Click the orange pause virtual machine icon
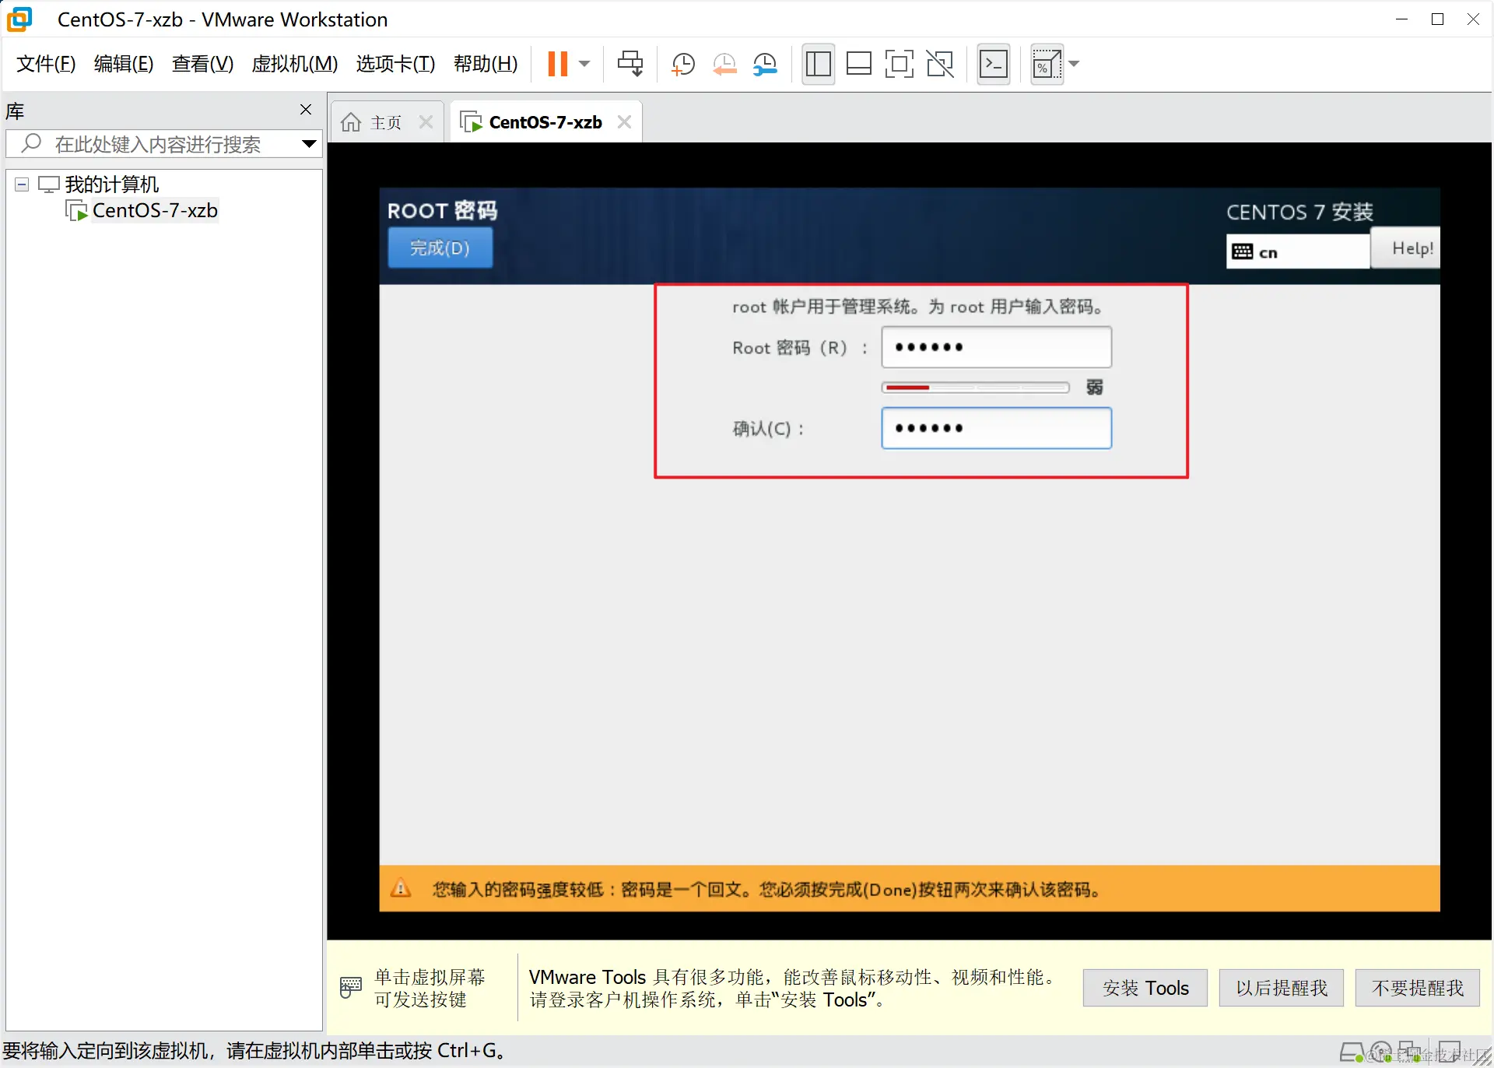1494x1068 pixels. 558,64
